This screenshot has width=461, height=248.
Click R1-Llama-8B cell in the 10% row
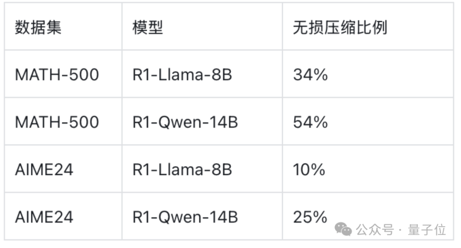point(182,170)
